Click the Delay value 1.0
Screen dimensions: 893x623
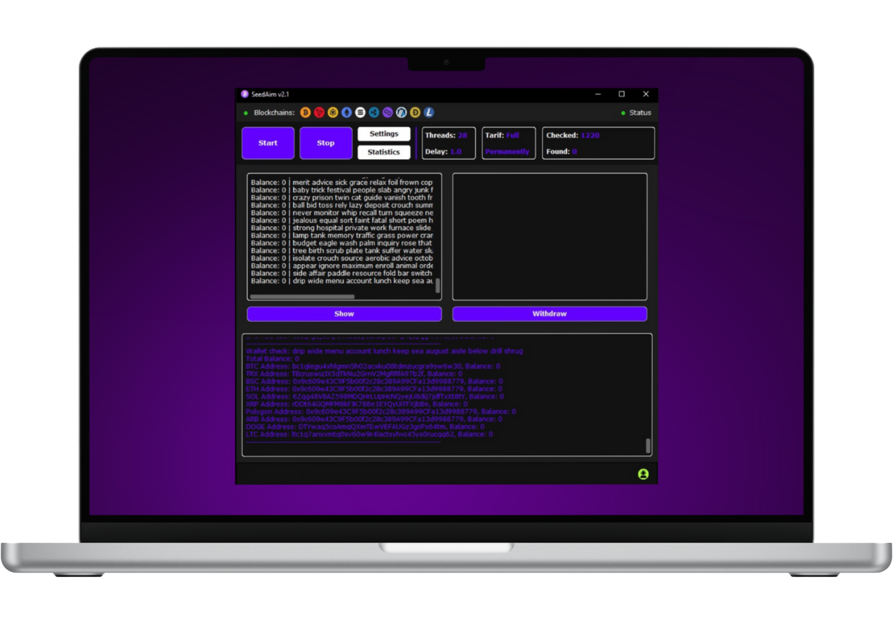click(x=456, y=152)
